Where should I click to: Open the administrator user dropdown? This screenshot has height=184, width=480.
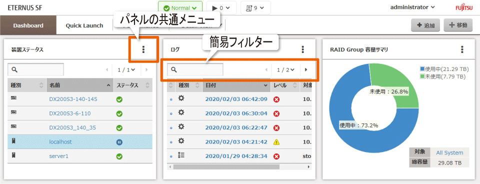point(412,7)
